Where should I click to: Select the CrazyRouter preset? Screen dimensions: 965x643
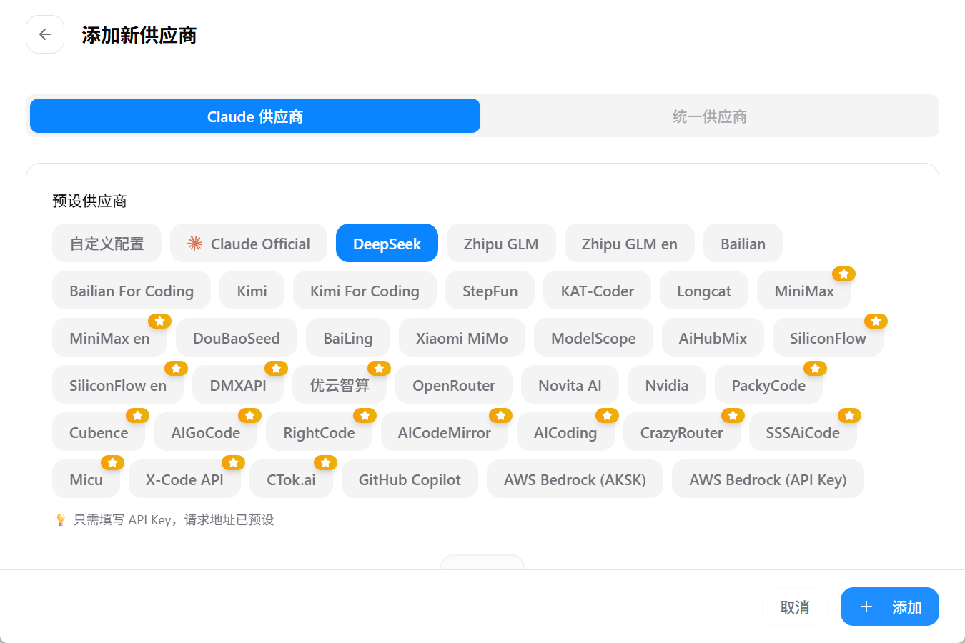click(682, 432)
